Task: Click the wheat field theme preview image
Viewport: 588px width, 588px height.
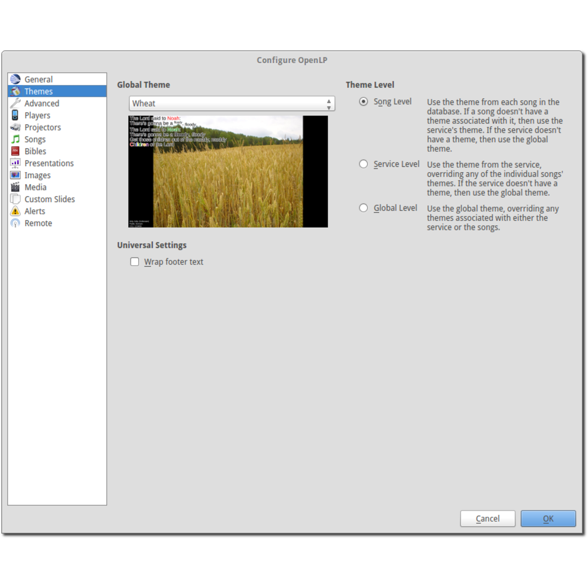Action: pyautogui.click(x=228, y=171)
